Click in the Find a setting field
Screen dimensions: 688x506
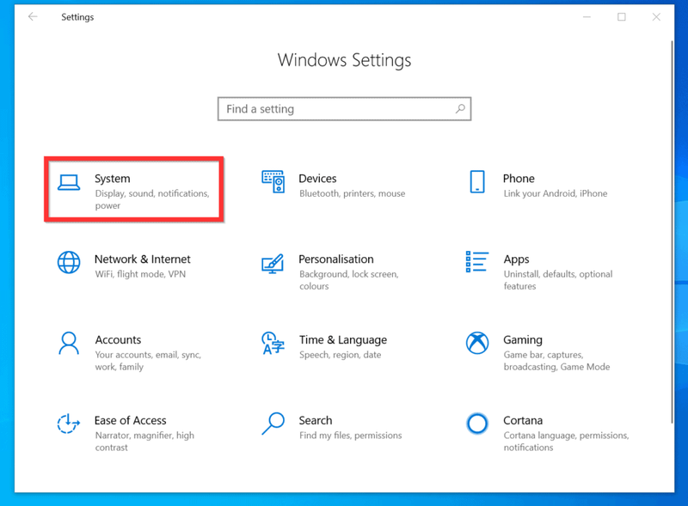coord(345,109)
